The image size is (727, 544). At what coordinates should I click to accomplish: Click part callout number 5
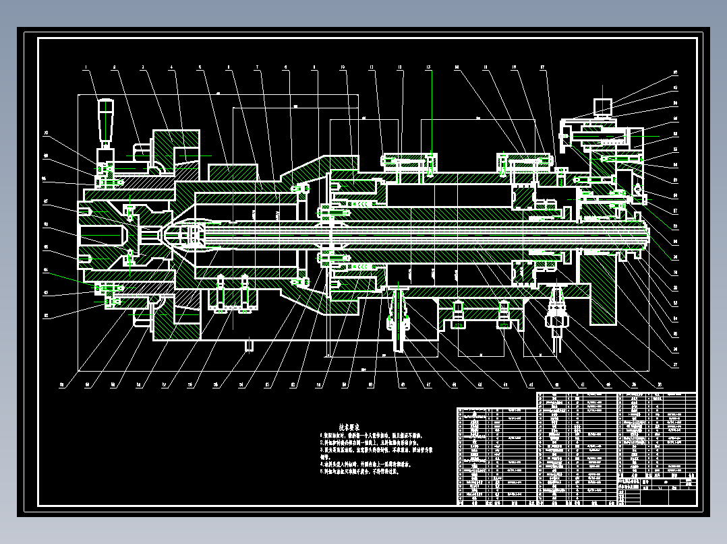200,67
